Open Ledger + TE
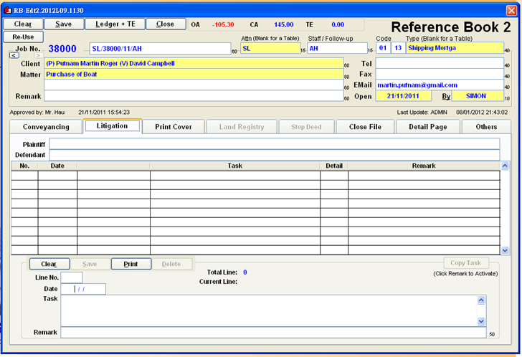522x357 pixels. 115,24
